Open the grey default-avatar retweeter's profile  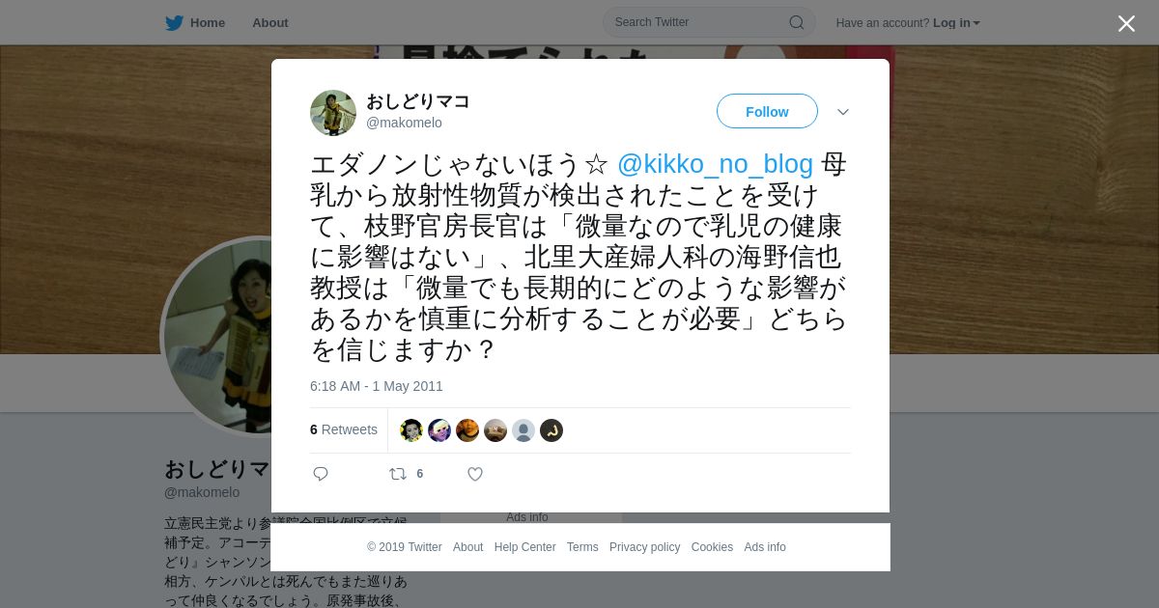pos(523,430)
